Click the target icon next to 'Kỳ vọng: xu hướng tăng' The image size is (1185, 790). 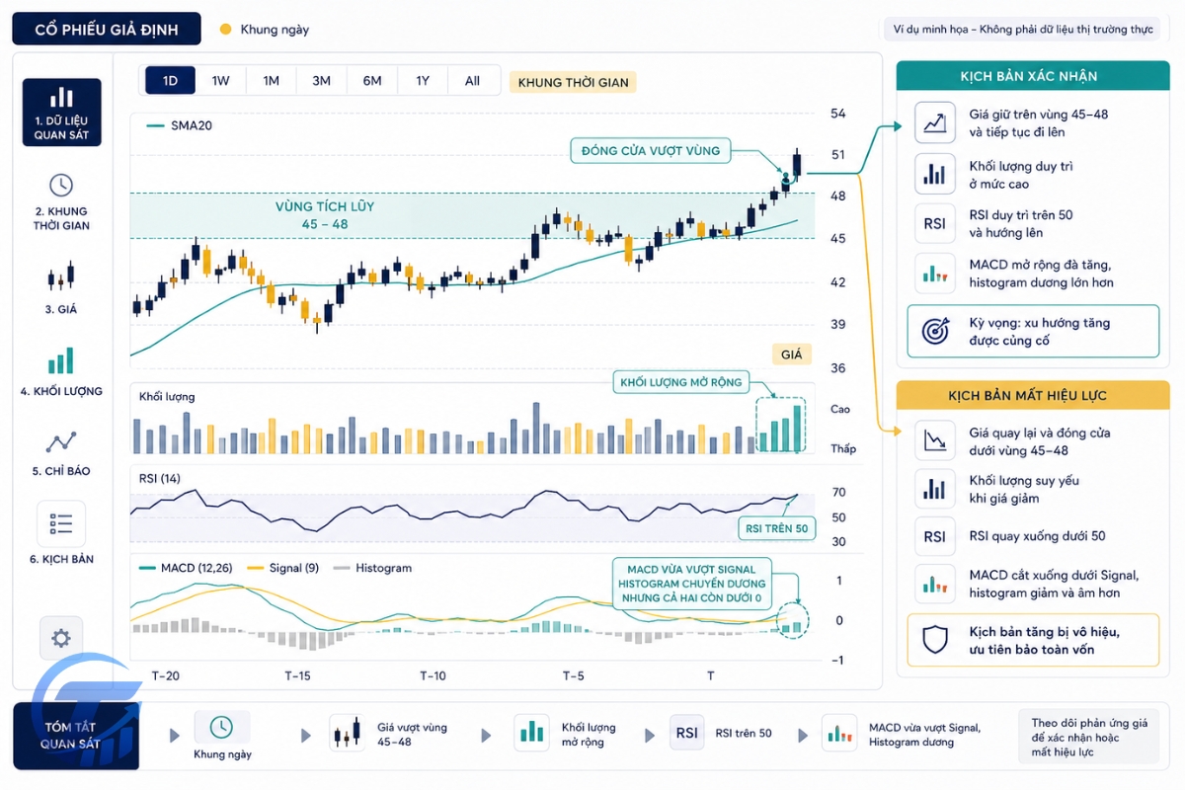[x=935, y=331]
